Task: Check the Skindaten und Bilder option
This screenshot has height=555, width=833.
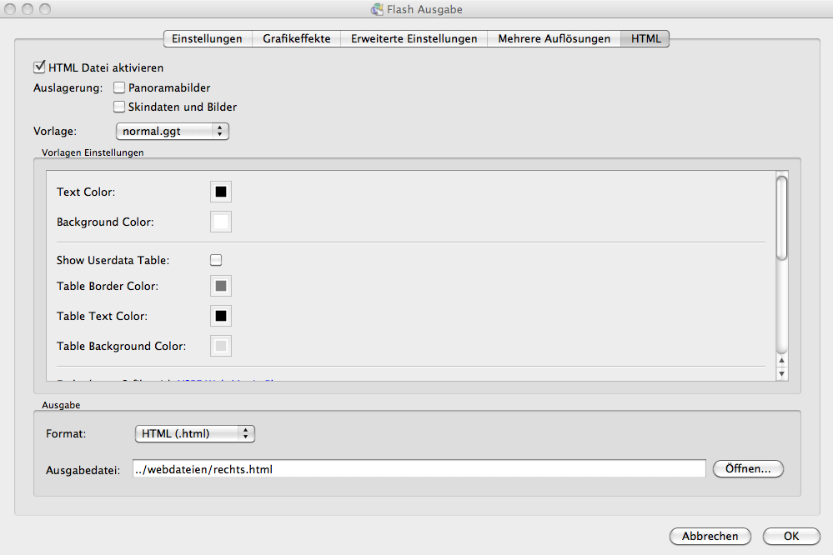Action: point(119,107)
